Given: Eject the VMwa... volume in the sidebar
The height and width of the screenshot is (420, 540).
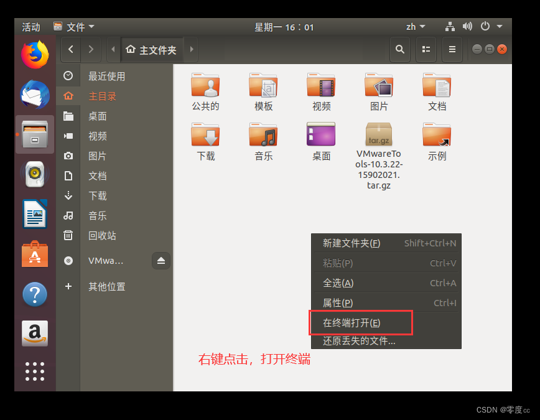Looking at the screenshot, I should coord(161,261).
